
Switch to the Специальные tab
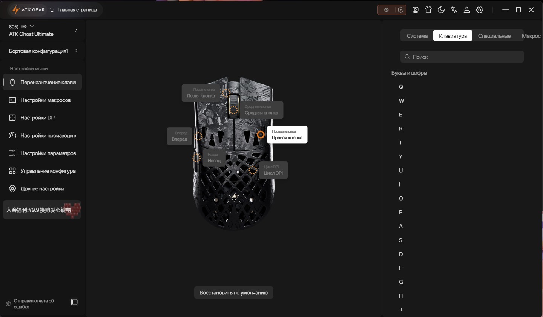pyautogui.click(x=494, y=36)
